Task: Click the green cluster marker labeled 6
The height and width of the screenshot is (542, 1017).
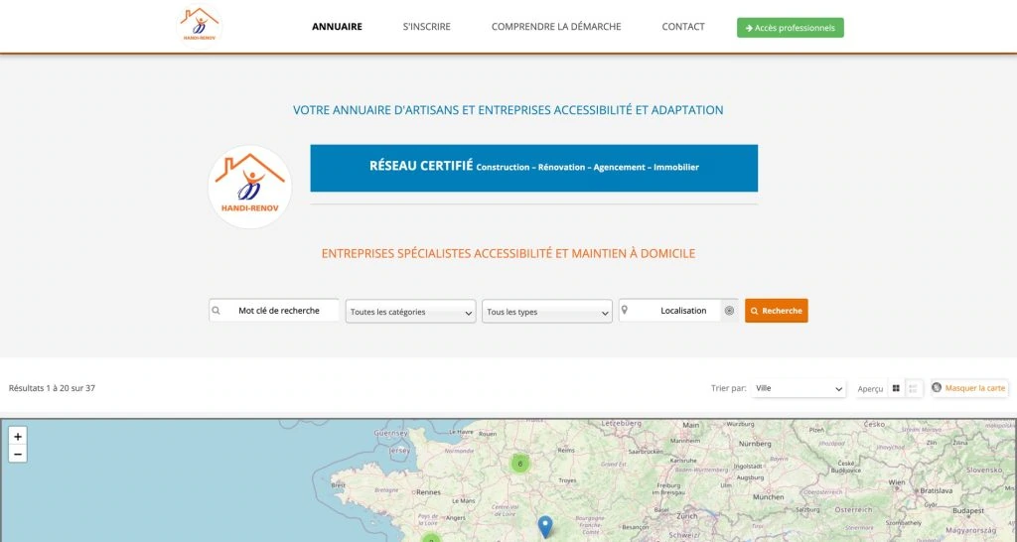Action: coord(520,464)
